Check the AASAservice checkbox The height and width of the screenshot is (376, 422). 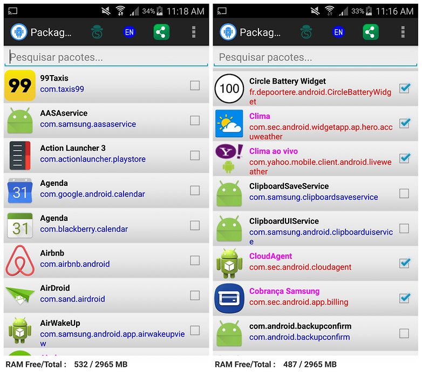pyautogui.click(x=195, y=120)
